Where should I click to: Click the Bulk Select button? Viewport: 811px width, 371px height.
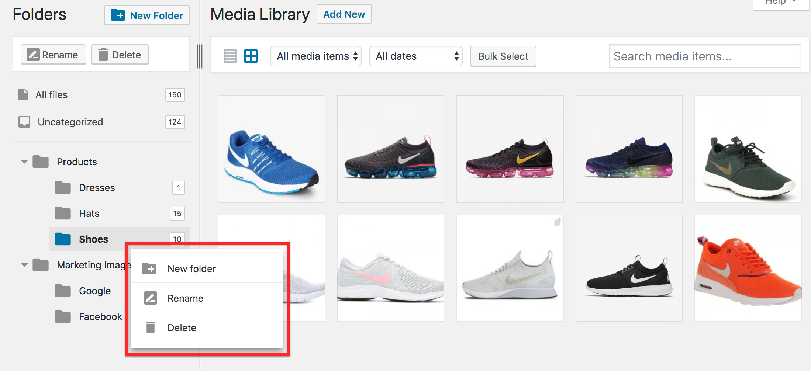click(x=503, y=56)
